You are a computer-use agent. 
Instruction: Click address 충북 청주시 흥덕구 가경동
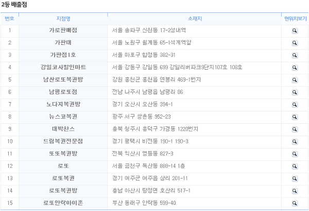pyautogui.click(x=144, y=129)
